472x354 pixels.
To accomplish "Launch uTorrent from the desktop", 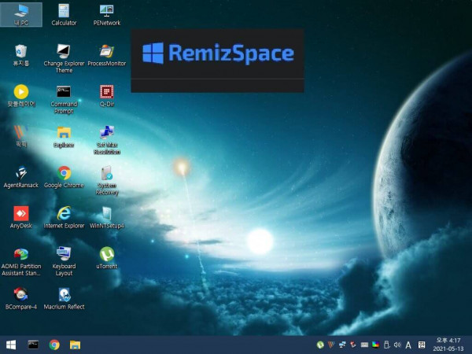I will click(106, 258).
